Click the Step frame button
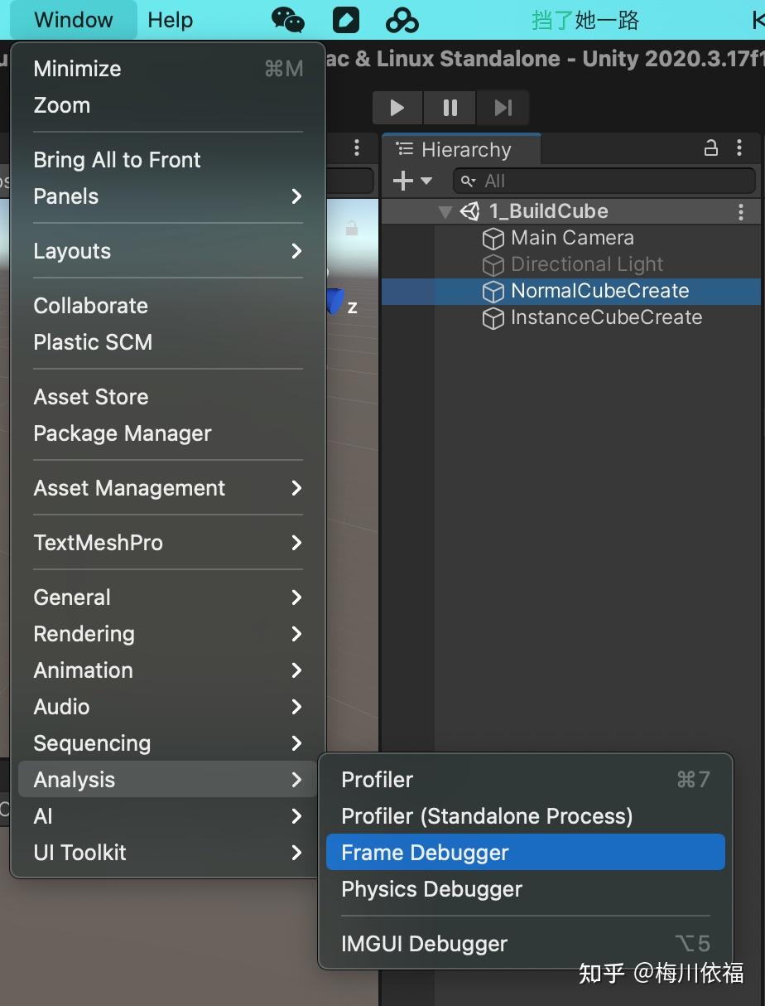The image size is (765, 1006). point(503,108)
